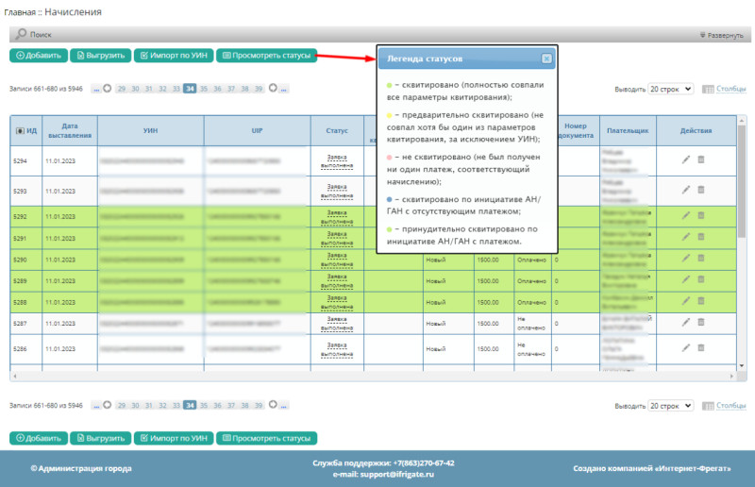Click the pencil icon for record 5293
The height and width of the screenshot is (487, 755).
pos(686,189)
